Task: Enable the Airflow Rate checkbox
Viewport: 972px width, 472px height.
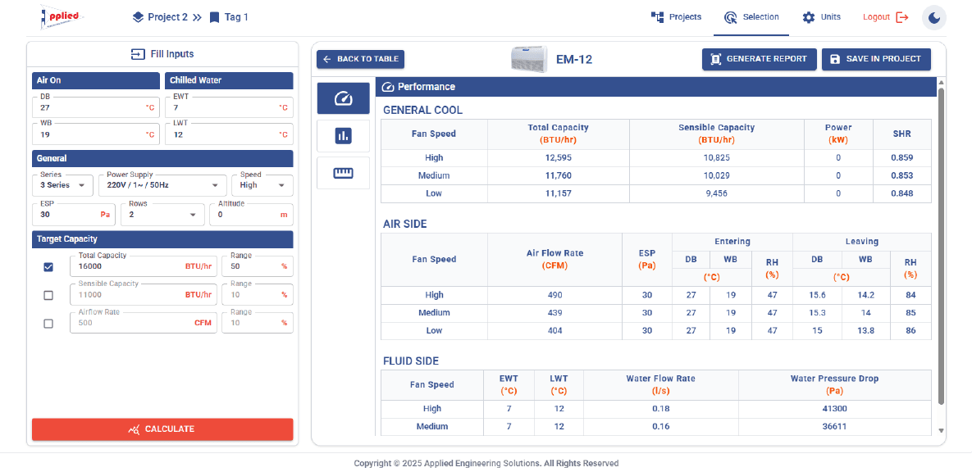Action: click(48, 324)
